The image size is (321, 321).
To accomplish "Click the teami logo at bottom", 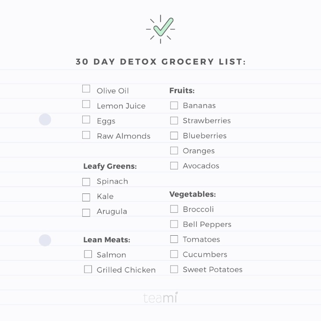I will [x=160, y=297].
